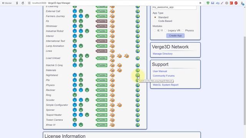Click the blue run-app icon for Malchik S Girej
Image resolution: width=246 pixels, height=138 pixels.
point(75,65)
